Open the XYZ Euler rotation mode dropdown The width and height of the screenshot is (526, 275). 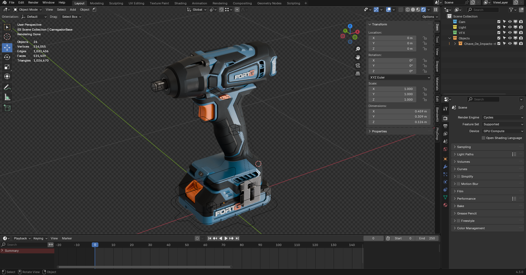click(400, 77)
